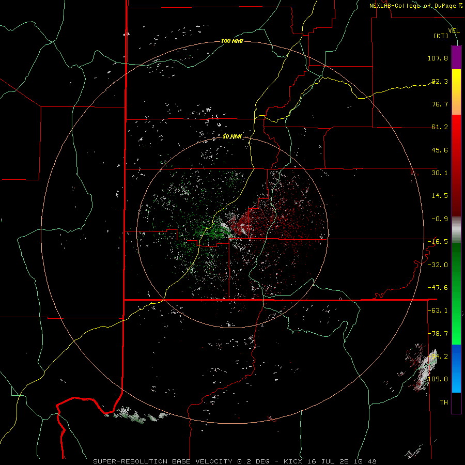
Task: Click the 100 NMI range ring label
Action: (232, 41)
